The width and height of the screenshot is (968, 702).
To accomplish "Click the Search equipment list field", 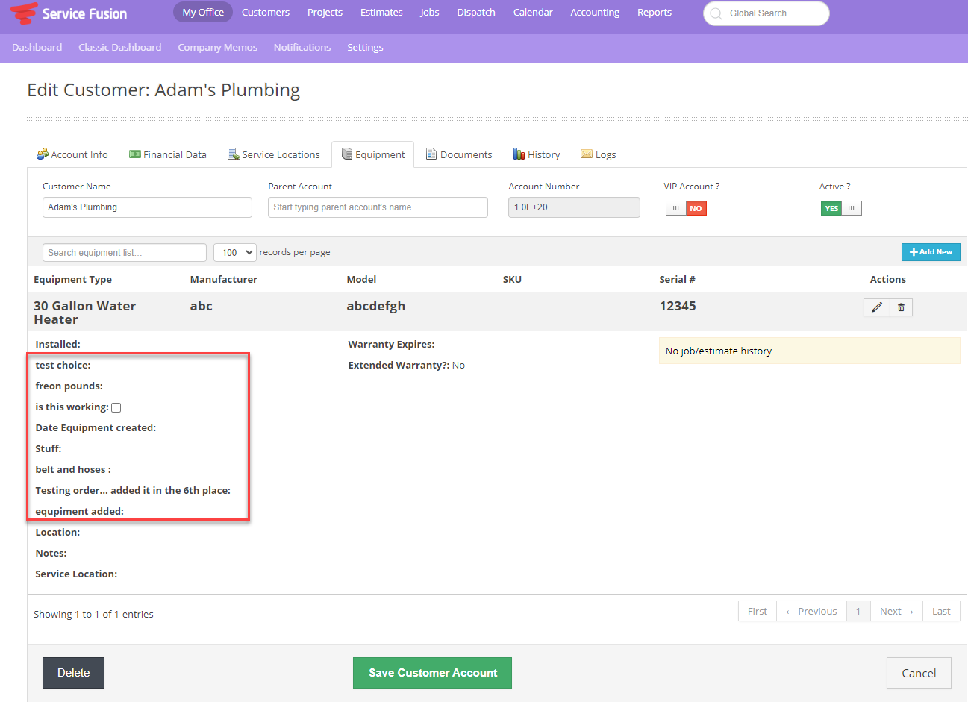I will [x=125, y=252].
